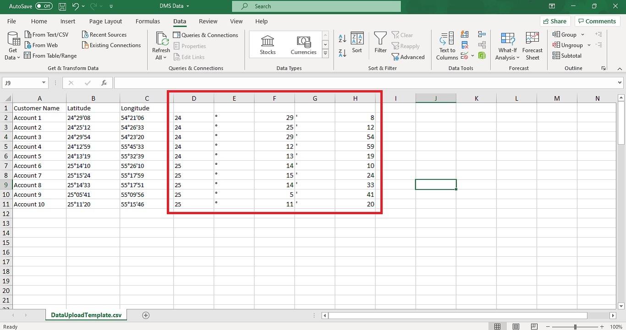This screenshot has height=330, width=626.
Task: Create a Forecast Sheet
Action: click(532, 45)
